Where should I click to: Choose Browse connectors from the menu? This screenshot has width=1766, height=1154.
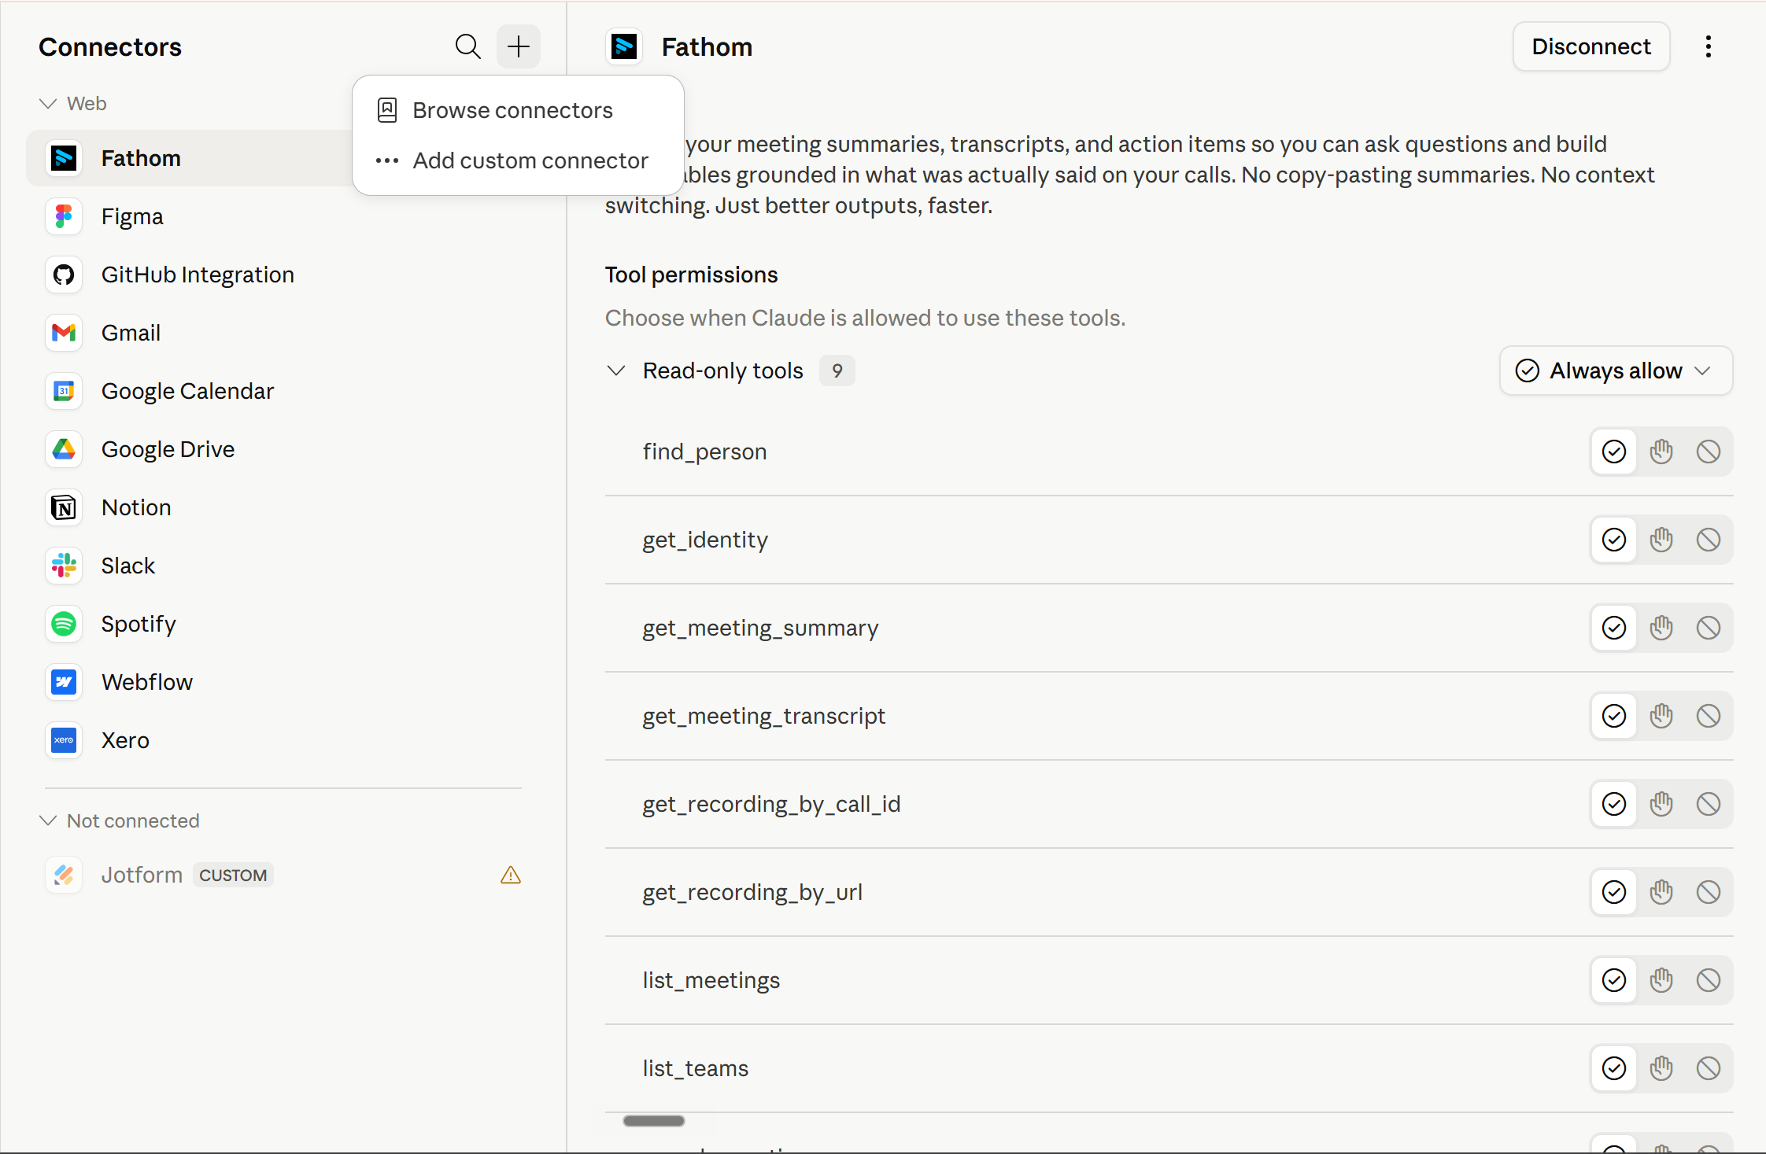coord(518,110)
